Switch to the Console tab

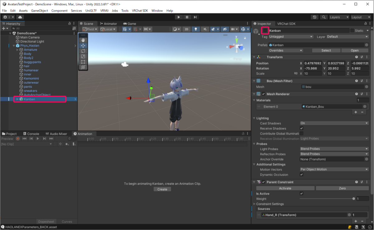point(31,134)
